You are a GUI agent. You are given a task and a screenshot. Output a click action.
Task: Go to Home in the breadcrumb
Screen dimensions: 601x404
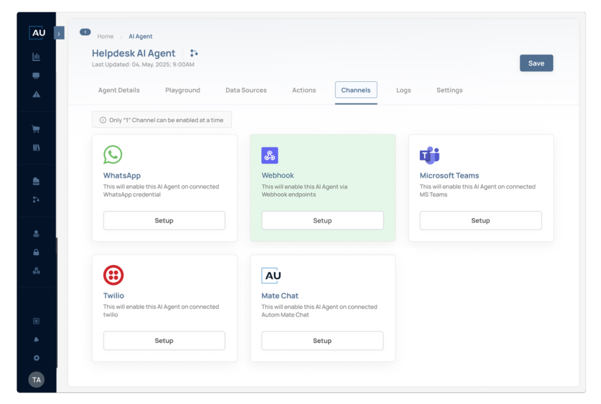tap(106, 36)
